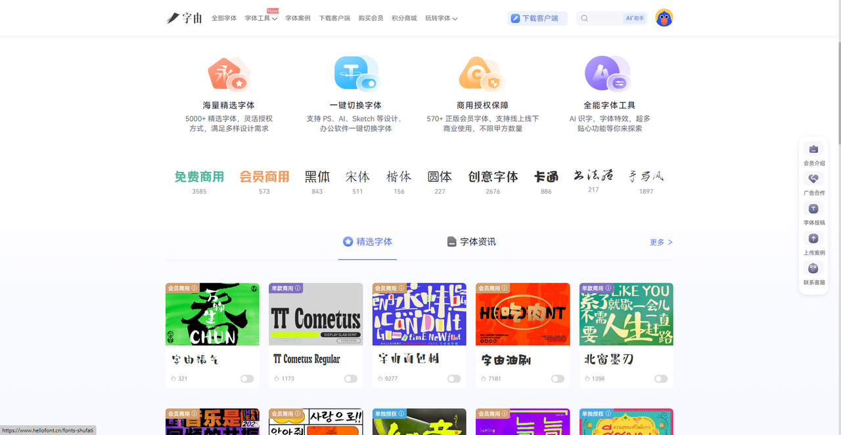Turn on the 北窗墨刃 font switch
The height and width of the screenshot is (435, 841).
pyautogui.click(x=660, y=379)
